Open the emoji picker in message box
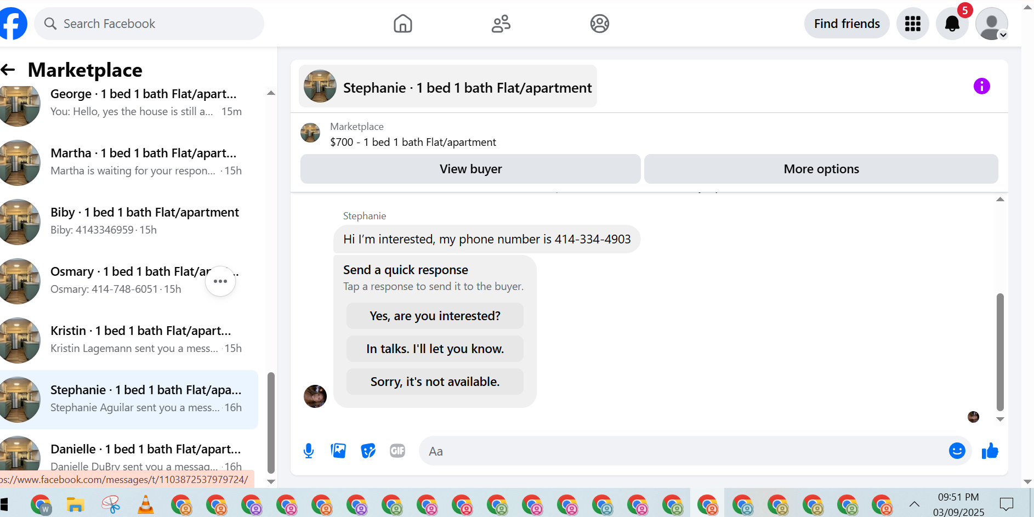Viewport: 1034px width, 517px height. [957, 451]
